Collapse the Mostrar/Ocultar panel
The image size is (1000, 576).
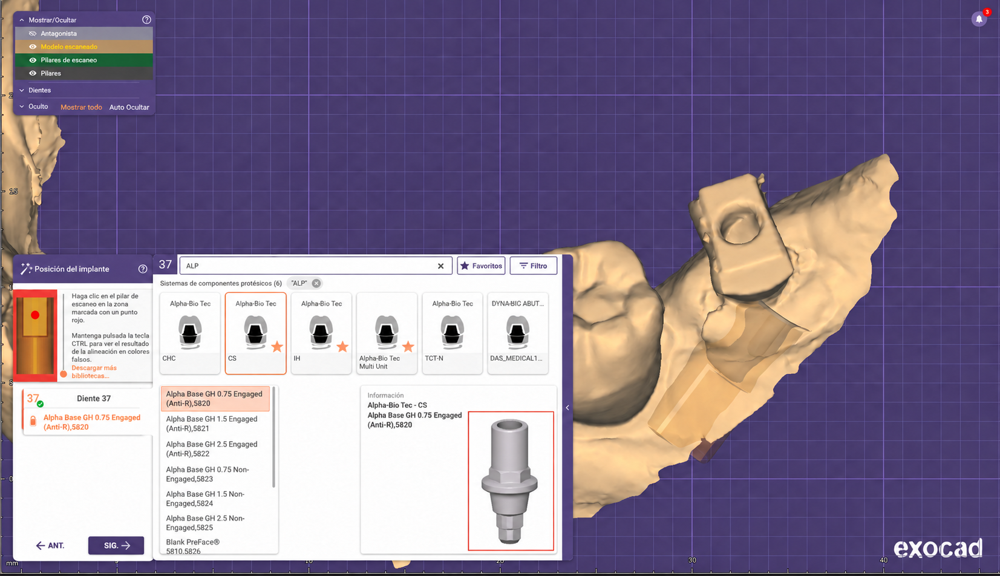point(22,20)
